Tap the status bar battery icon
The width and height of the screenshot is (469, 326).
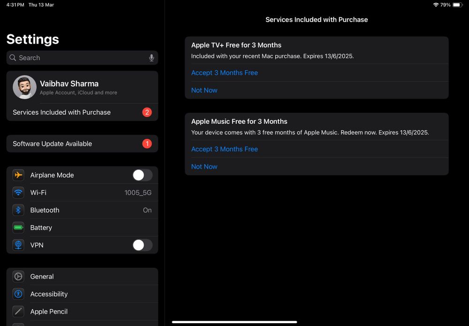[x=458, y=5]
